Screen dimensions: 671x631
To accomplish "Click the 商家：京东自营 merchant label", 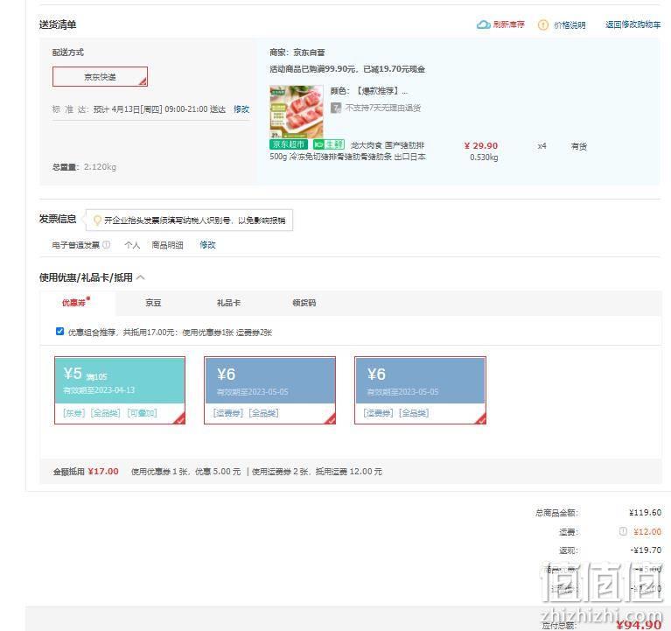I will tap(297, 53).
